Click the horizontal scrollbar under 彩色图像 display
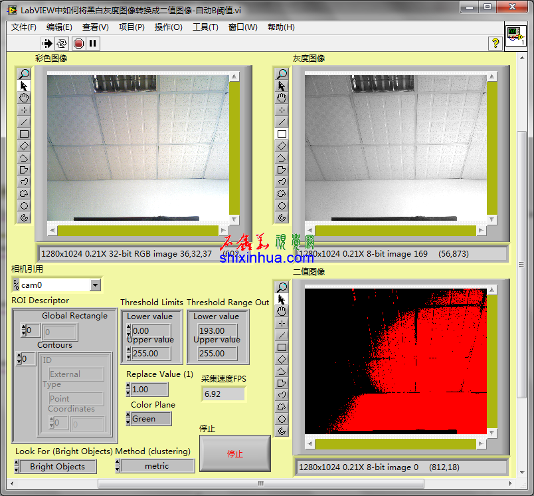 137,231
